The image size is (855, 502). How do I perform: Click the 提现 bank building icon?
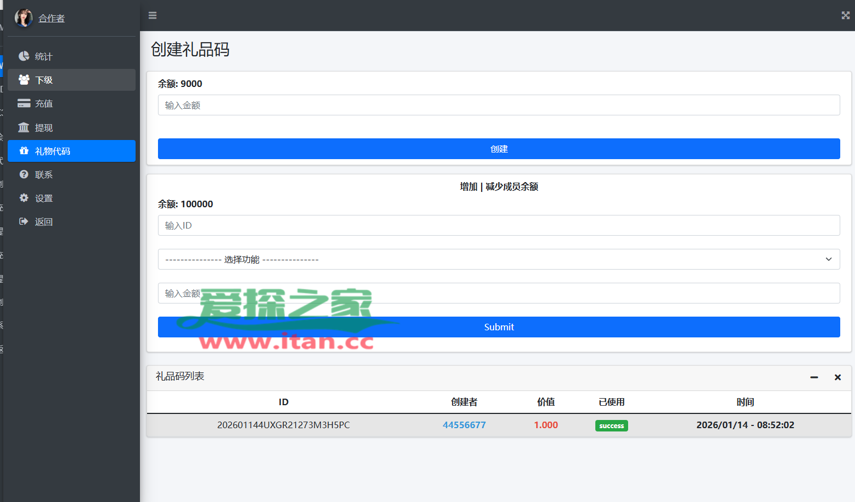[x=24, y=127]
